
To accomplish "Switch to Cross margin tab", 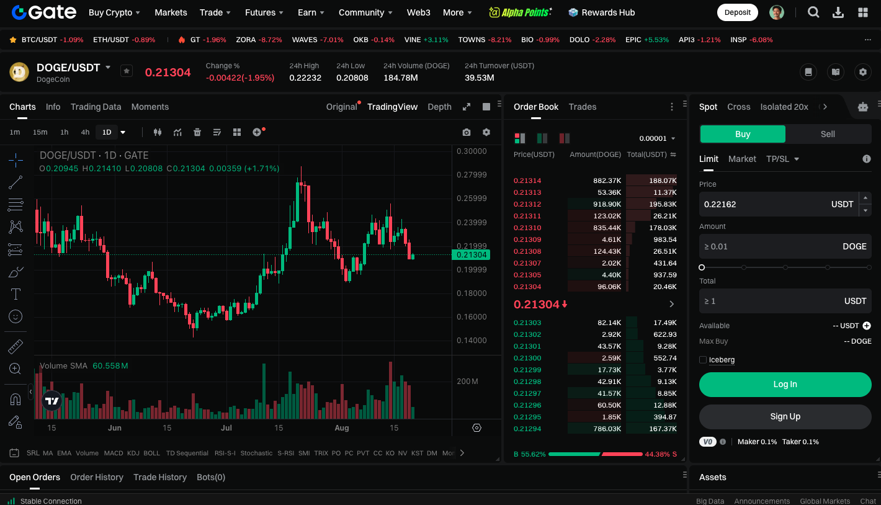I will tap(738, 107).
